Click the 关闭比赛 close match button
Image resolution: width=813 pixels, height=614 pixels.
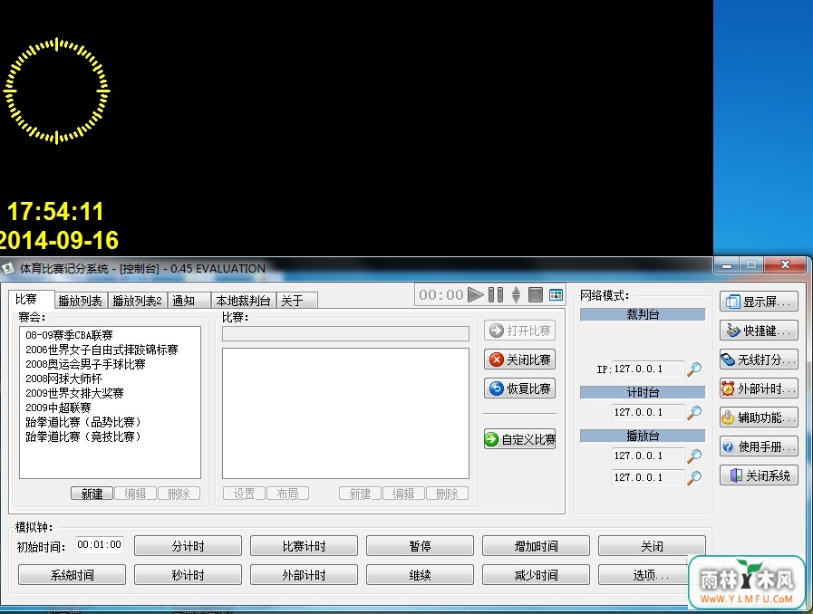[519, 360]
